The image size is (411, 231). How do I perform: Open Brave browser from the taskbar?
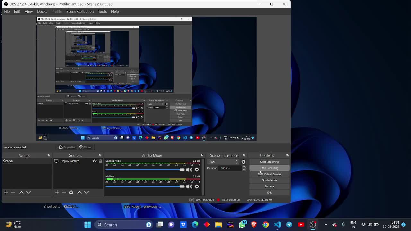[254, 225]
